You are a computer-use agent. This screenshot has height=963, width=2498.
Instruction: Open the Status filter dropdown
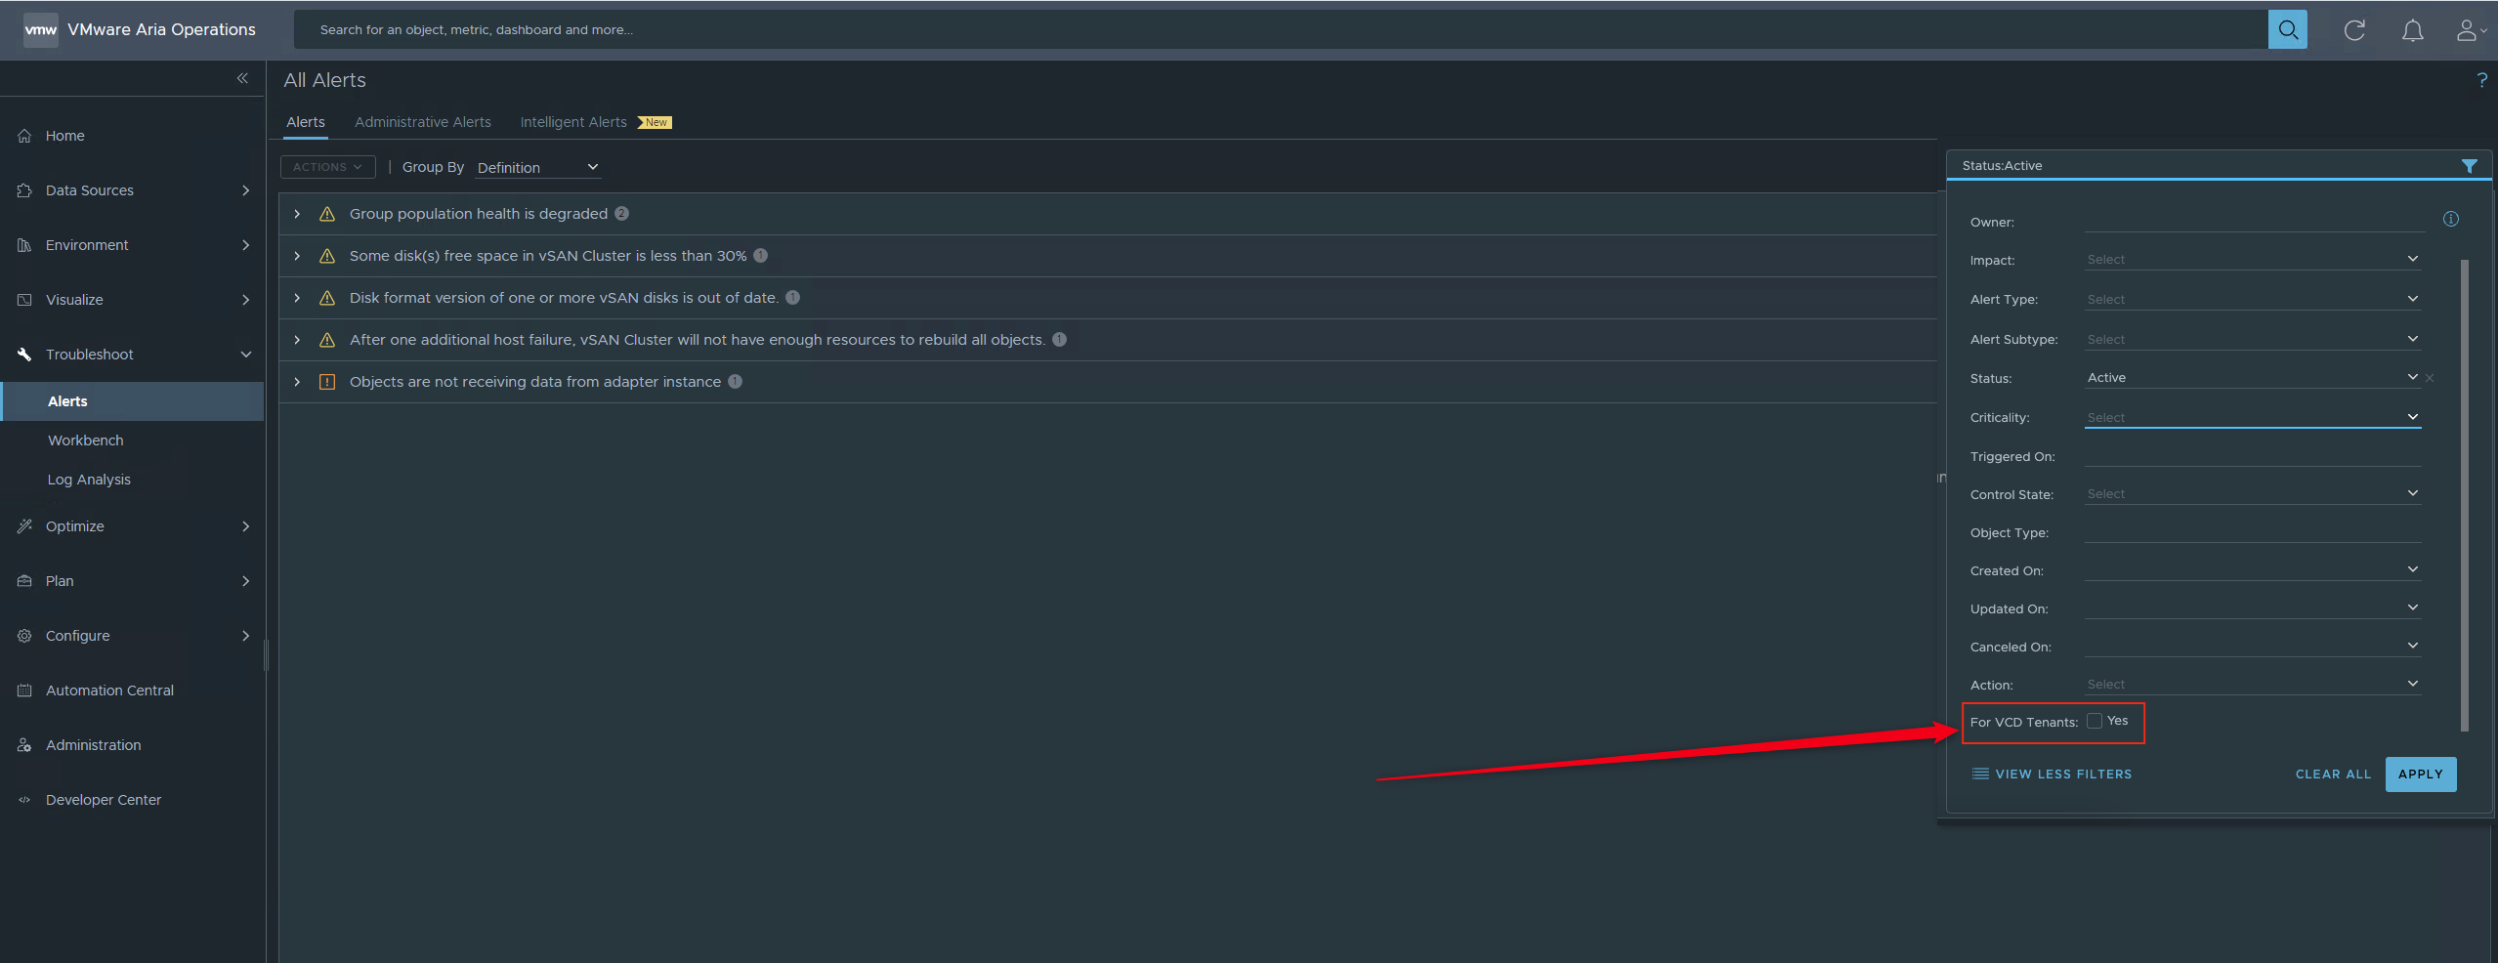point(2252,378)
